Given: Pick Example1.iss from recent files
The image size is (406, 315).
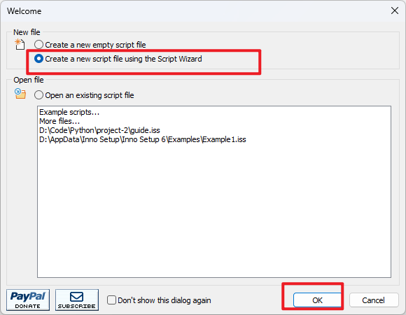Looking at the screenshot, I should (143, 139).
